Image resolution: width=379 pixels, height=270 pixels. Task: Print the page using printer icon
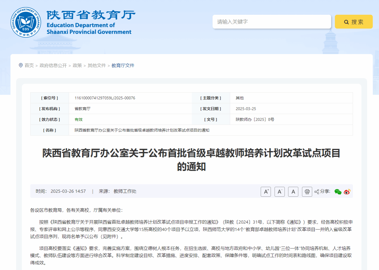click(307, 192)
